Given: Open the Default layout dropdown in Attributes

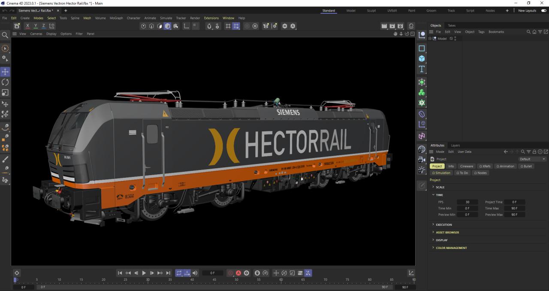Looking at the screenshot, I should (x=532, y=159).
